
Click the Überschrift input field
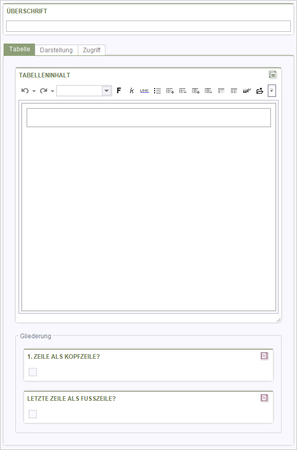coord(148,26)
